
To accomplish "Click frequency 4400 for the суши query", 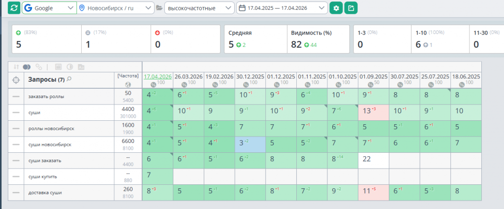I will [128, 109].
